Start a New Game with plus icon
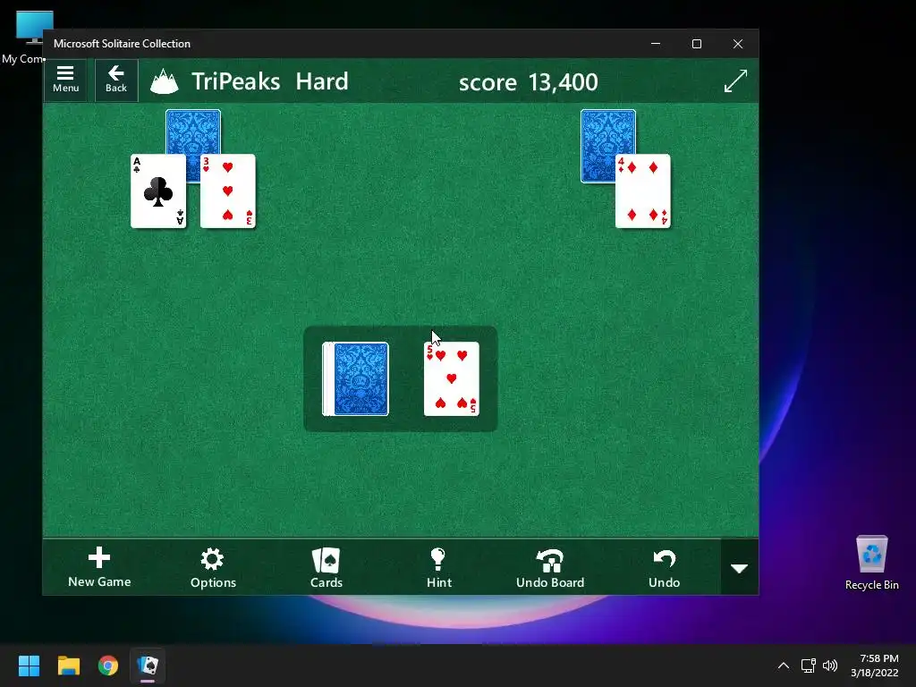This screenshot has width=916, height=687. pos(99,566)
